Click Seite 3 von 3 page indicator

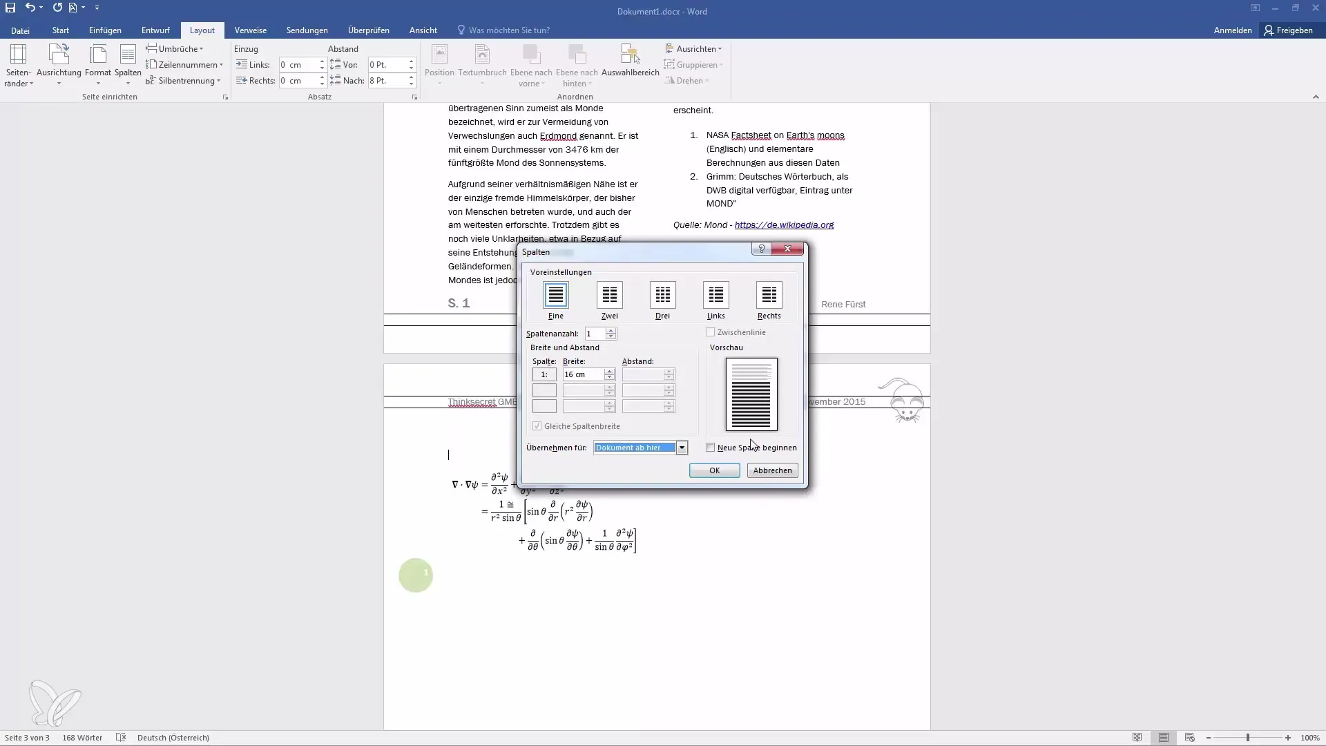[x=27, y=738]
